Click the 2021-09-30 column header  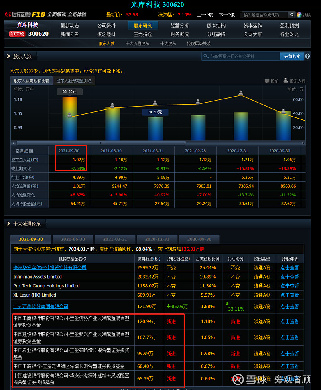[x=69, y=151]
